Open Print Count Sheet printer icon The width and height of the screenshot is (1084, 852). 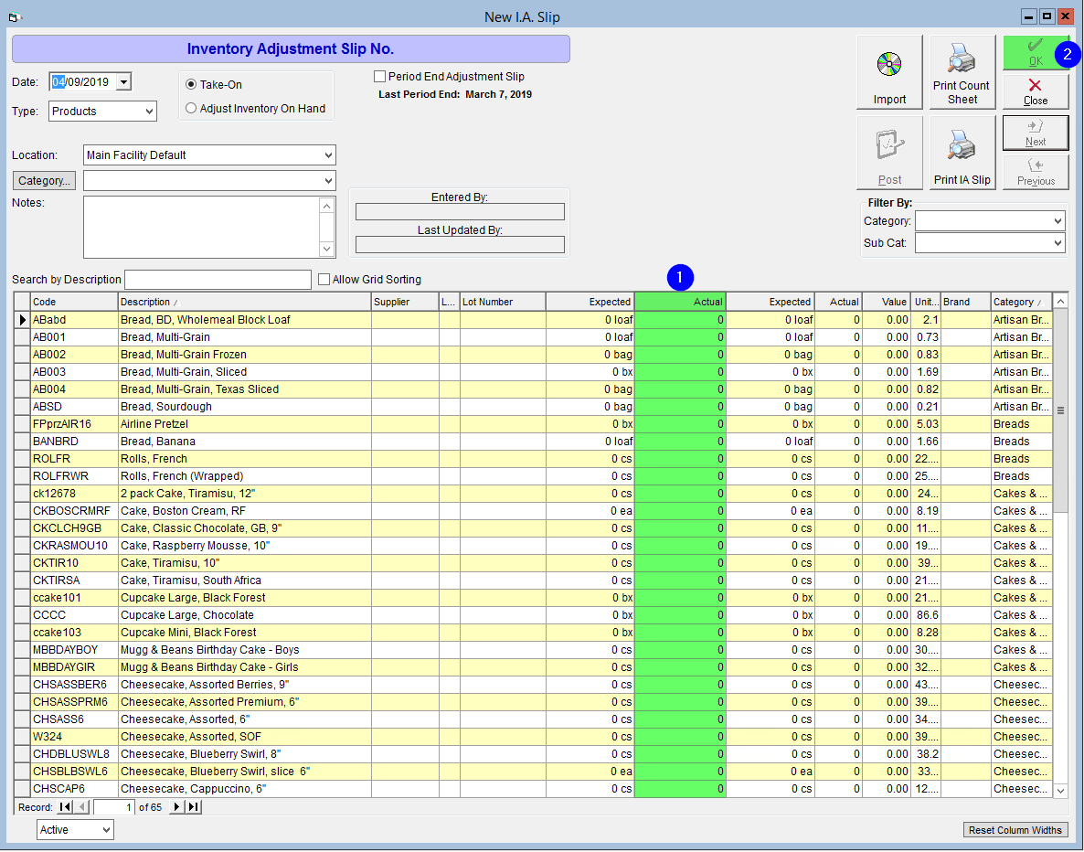click(962, 72)
